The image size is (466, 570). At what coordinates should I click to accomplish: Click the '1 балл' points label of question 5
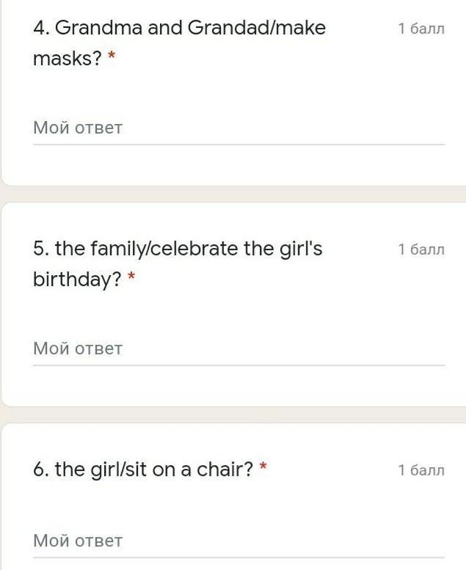[421, 250]
